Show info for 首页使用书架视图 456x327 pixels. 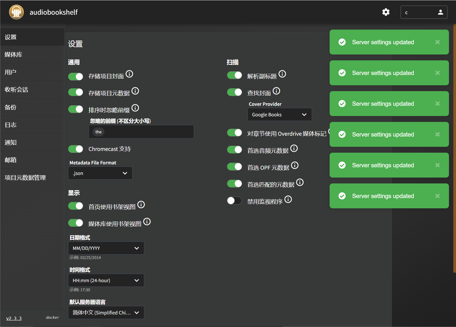pyautogui.click(x=141, y=205)
